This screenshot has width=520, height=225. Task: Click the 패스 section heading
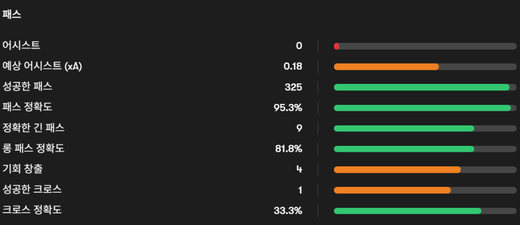[12, 15]
